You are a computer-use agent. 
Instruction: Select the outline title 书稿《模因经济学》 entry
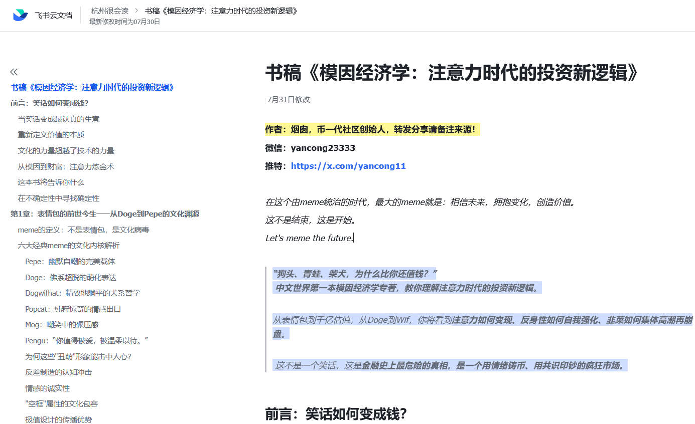[x=92, y=87]
